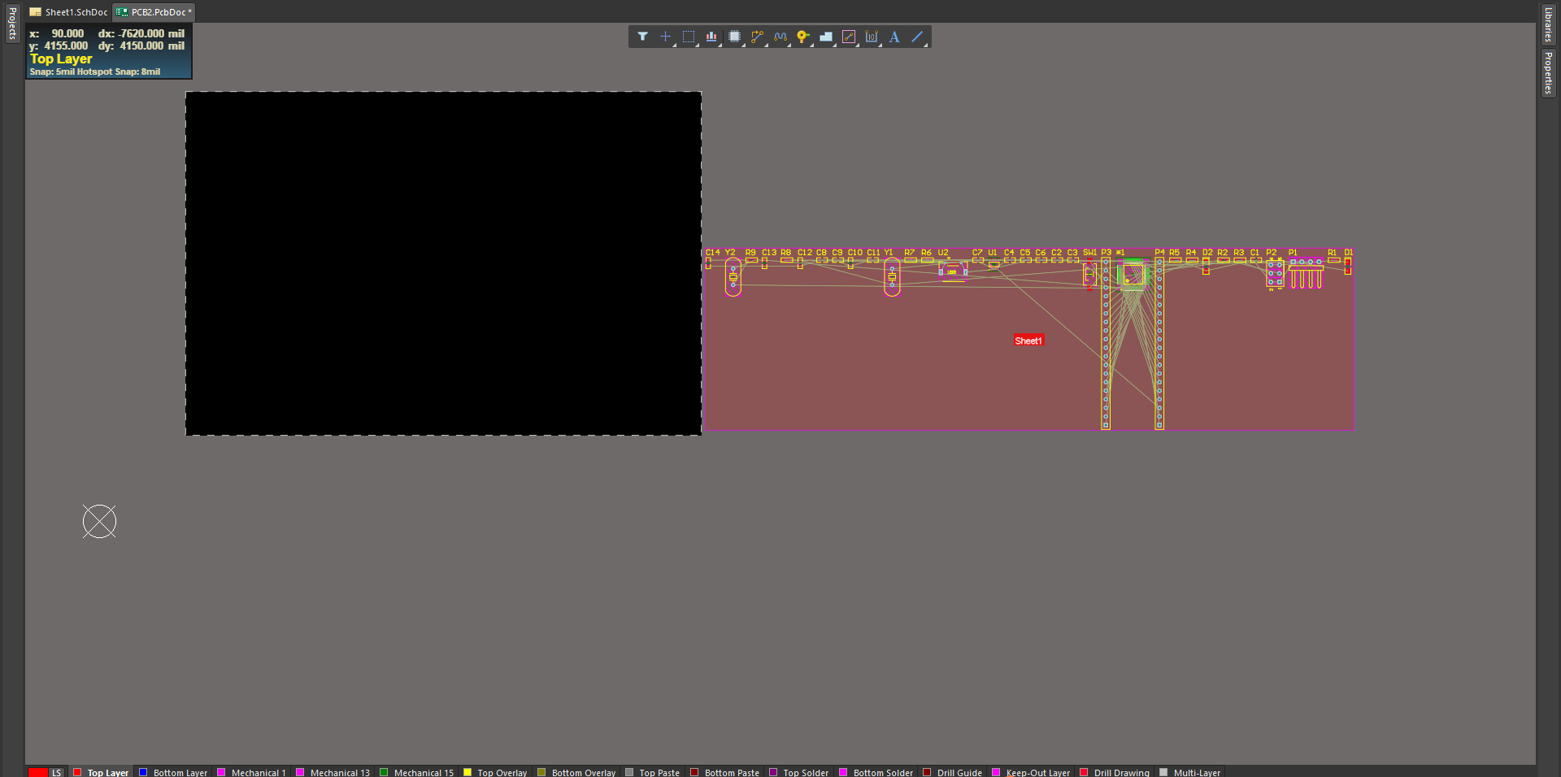
Task: Activate the interactive routing tool
Action: tap(757, 37)
